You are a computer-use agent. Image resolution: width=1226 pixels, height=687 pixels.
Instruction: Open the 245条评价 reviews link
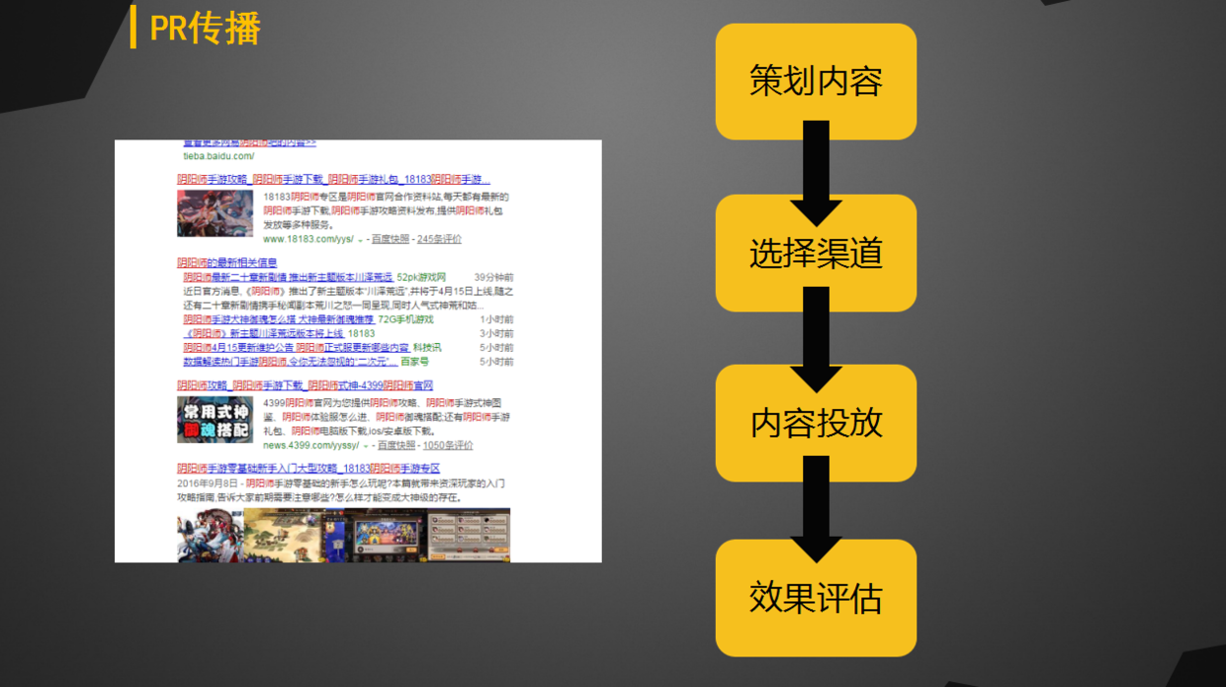pyautogui.click(x=439, y=239)
